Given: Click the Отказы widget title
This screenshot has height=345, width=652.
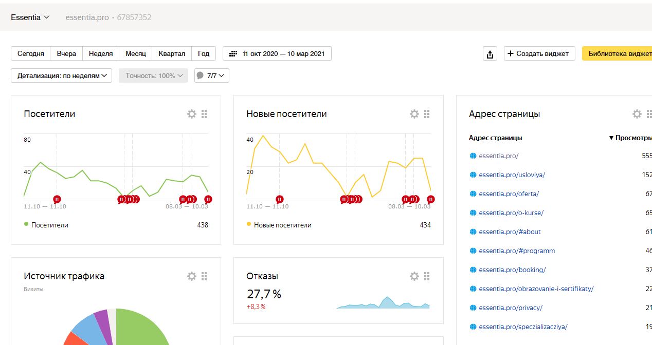Looking at the screenshot, I should tap(262, 276).
